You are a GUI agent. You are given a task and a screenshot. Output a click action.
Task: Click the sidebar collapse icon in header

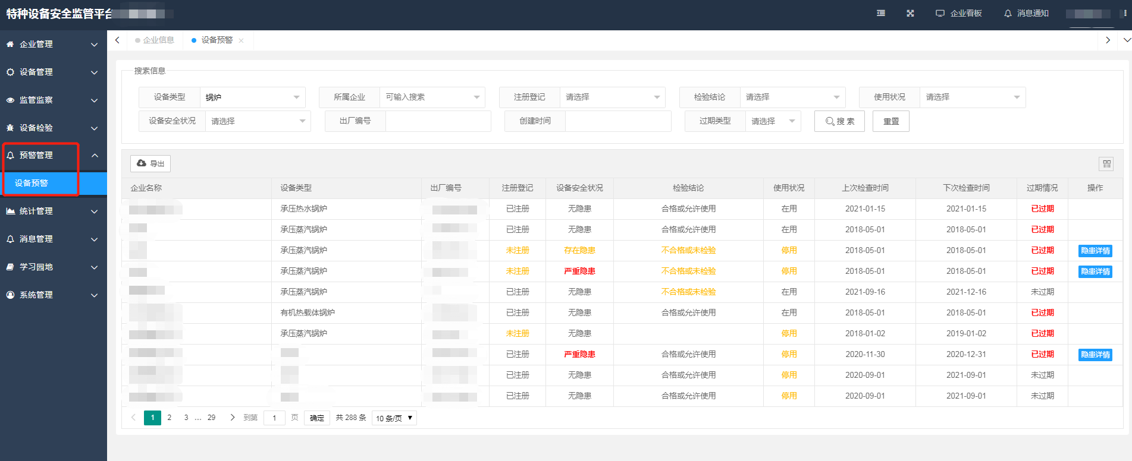click(881, 13)
